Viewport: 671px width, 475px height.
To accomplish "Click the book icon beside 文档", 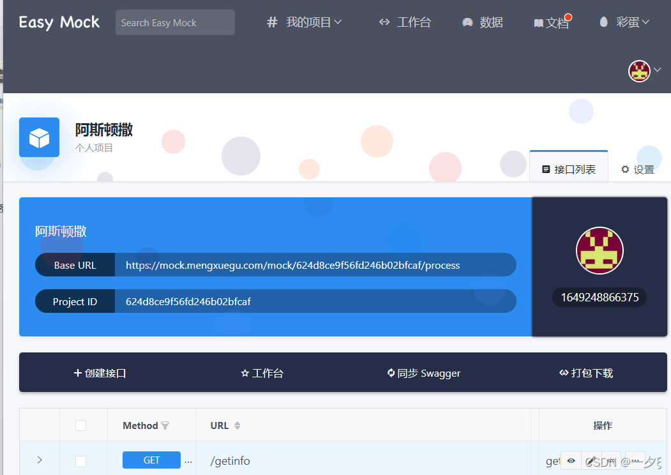I will 538,23.
